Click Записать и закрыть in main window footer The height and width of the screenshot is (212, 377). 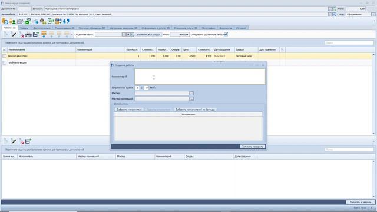click(x=360, y=202)
